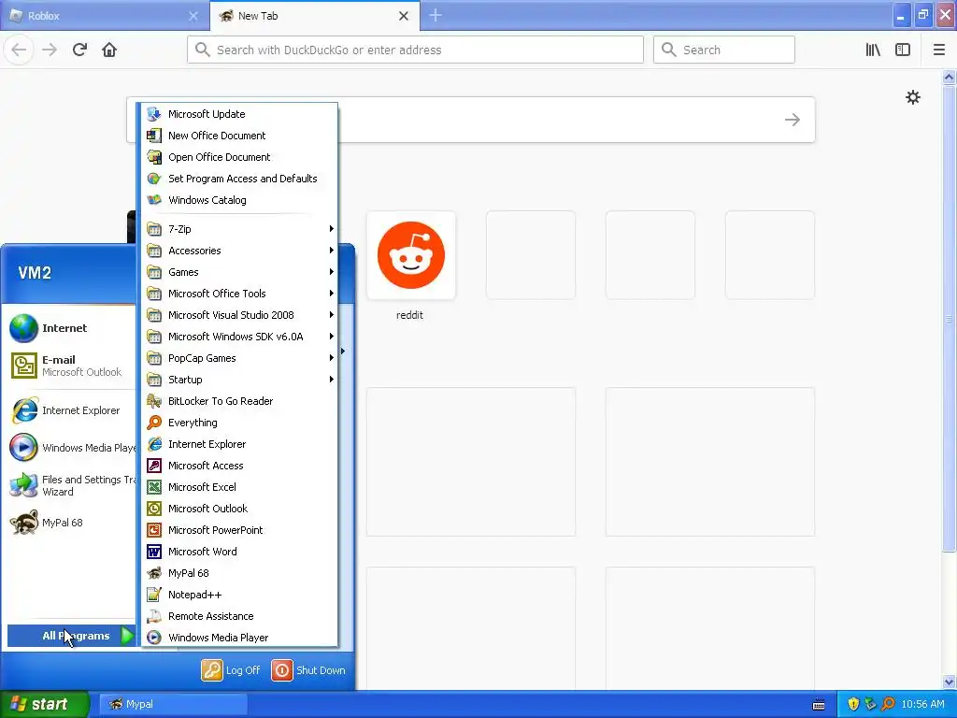Screen dimensions: 957x718
Task: Launch Remote Assistance
Action: [239, 616]
